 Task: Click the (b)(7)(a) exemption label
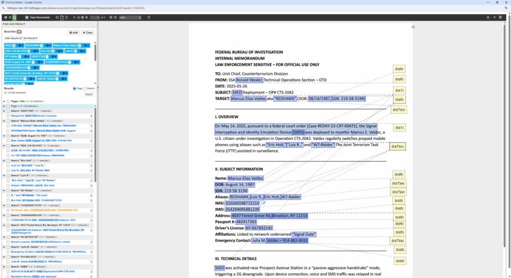click(397, 241)
